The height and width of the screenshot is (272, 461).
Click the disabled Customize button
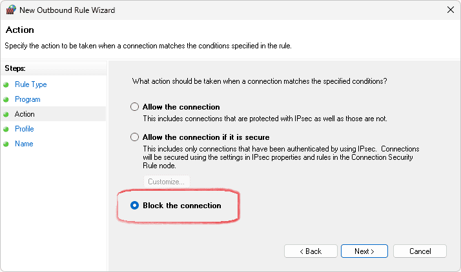tap(167, 182)
